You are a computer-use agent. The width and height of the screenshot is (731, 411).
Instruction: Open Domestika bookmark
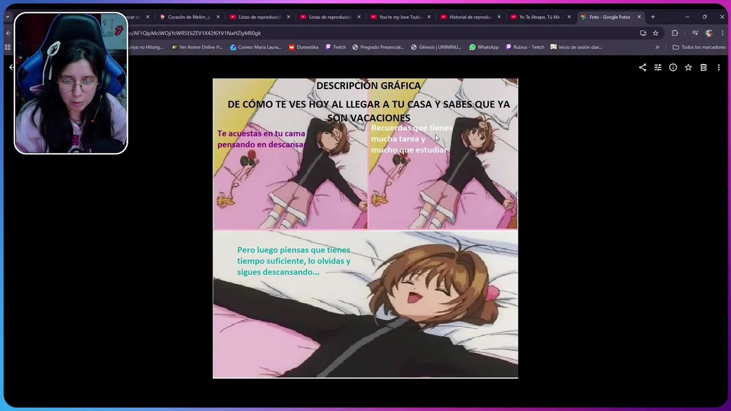point(303,47)
